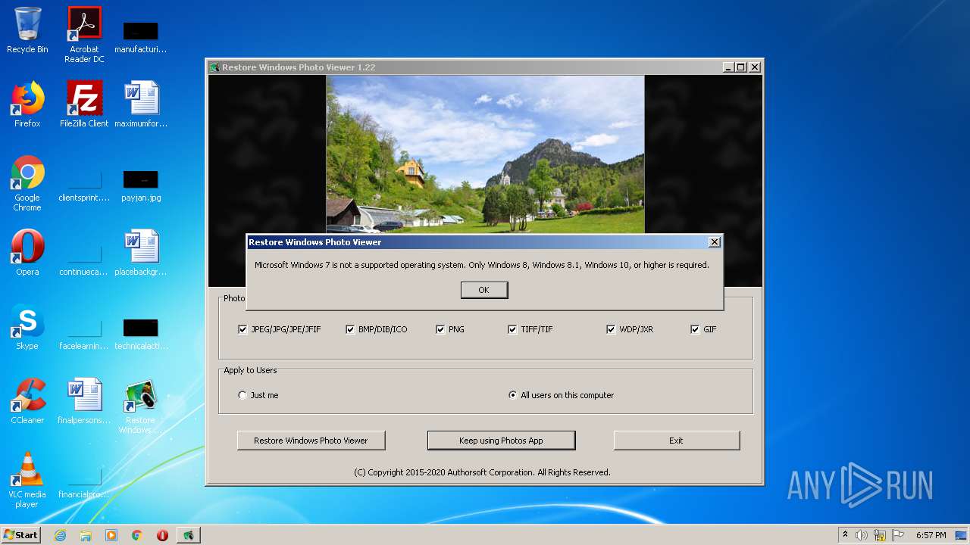
Task: Open Windows Explorer folder in taskbar
Action: pos(86,535)
